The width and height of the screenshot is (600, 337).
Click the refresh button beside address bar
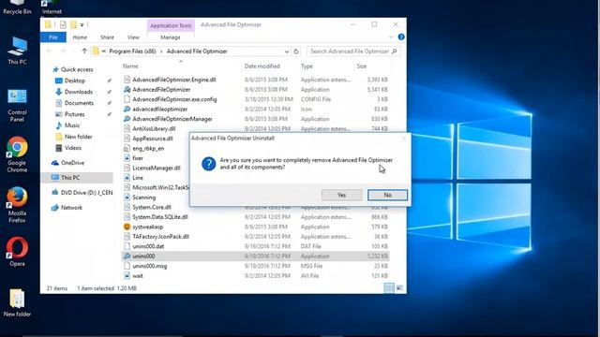coord(296,51)
